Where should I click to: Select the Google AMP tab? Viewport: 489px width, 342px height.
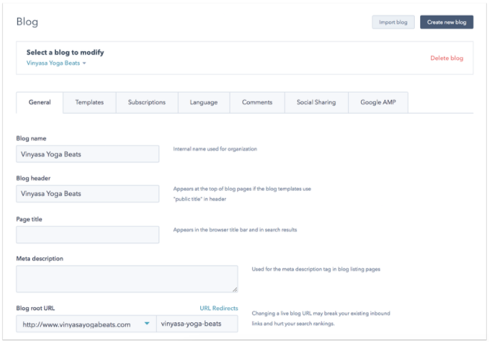click(x=378, y=102)
